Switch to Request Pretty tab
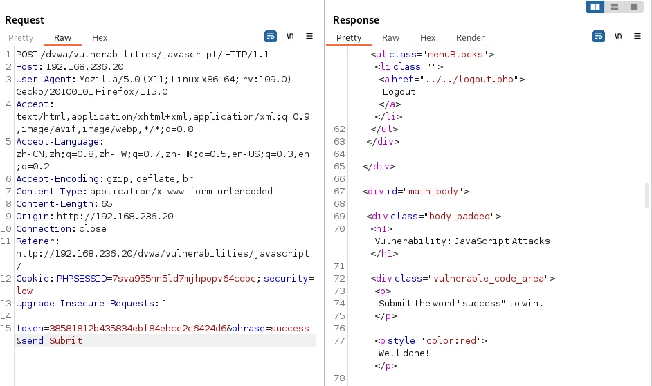 21,38
